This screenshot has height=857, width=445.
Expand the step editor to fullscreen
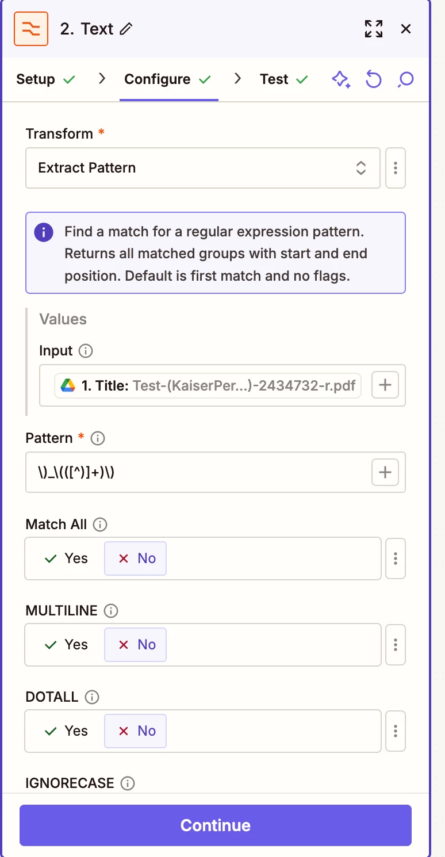click(373, 29)
